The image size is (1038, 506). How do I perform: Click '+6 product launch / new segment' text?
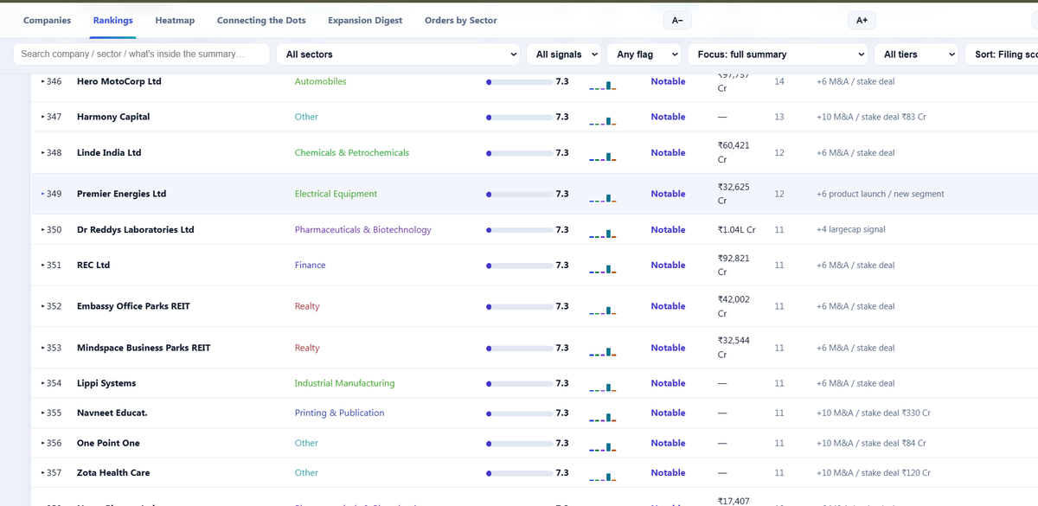[880, 194]
